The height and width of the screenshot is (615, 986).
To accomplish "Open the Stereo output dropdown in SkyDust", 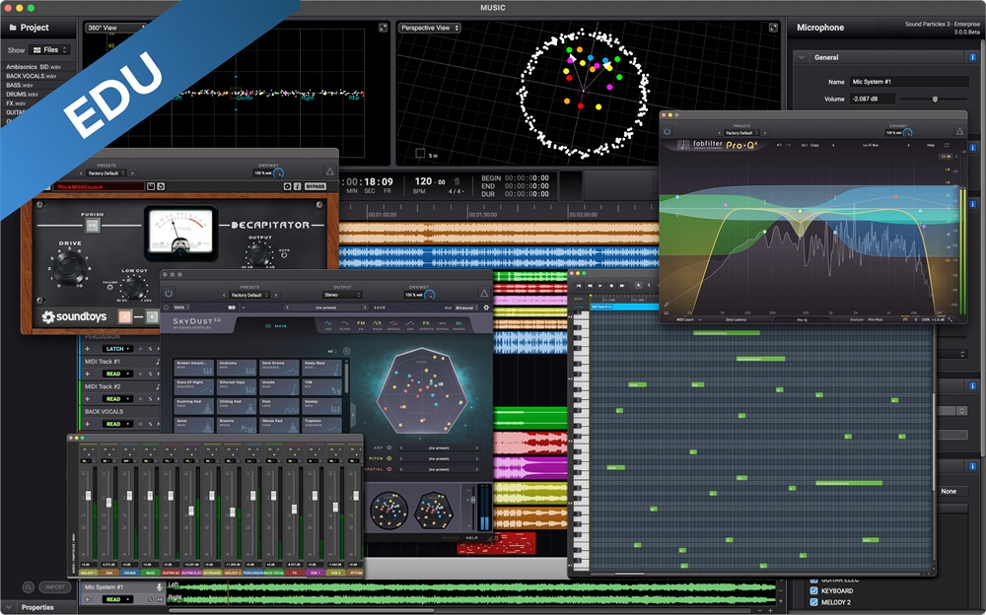I will [342, 295].
